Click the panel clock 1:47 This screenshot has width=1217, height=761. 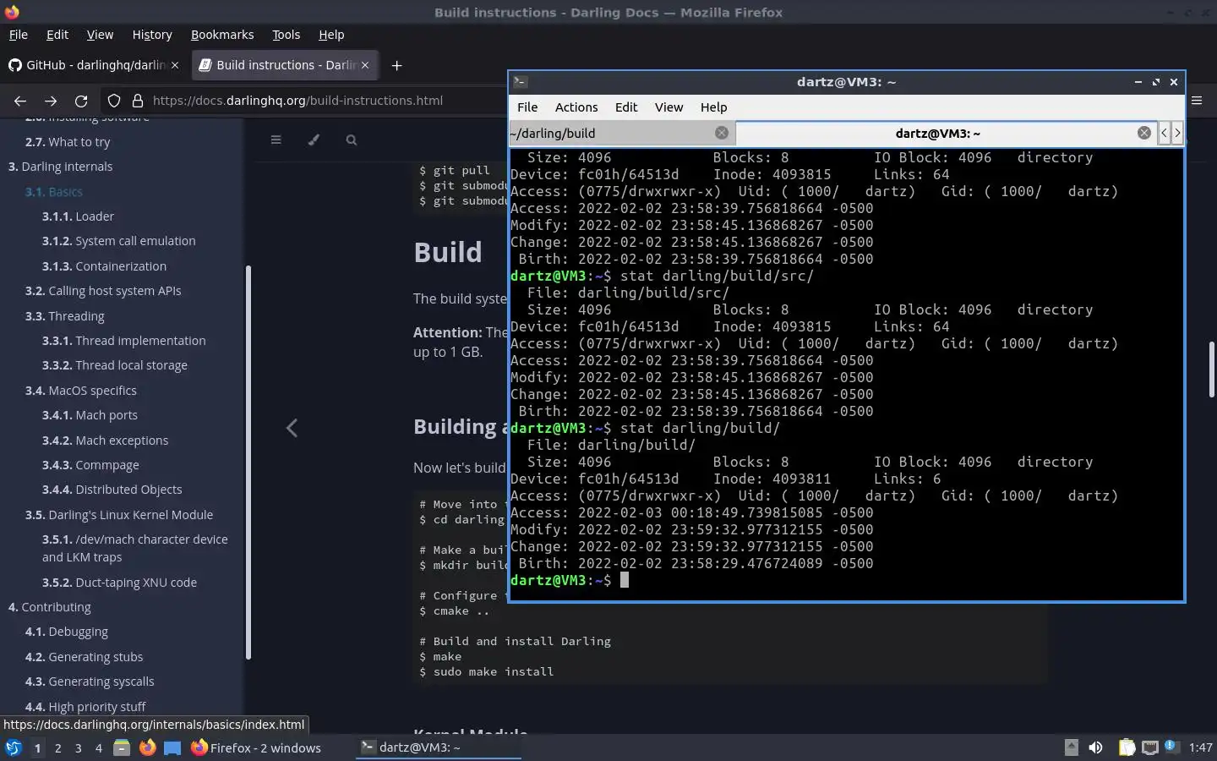coord(1200,747)
